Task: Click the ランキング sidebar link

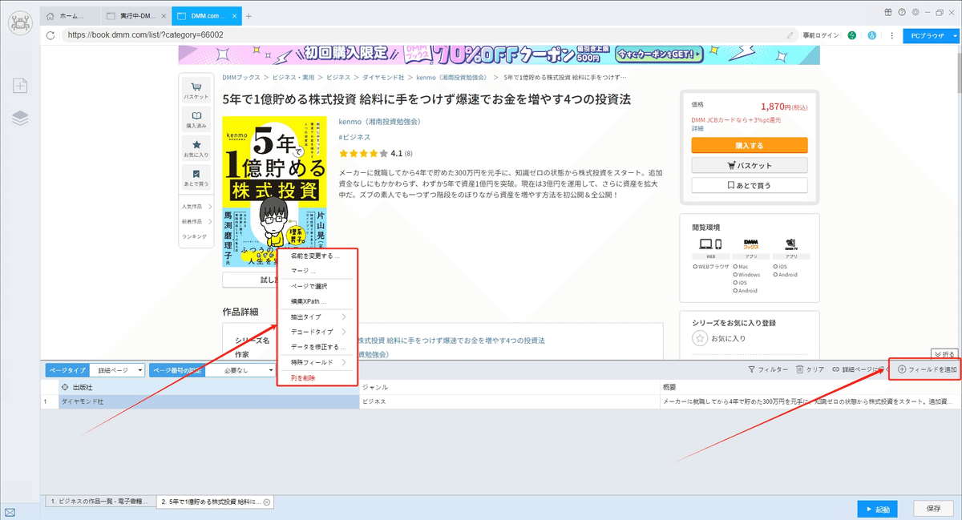Action: [195, 236]
